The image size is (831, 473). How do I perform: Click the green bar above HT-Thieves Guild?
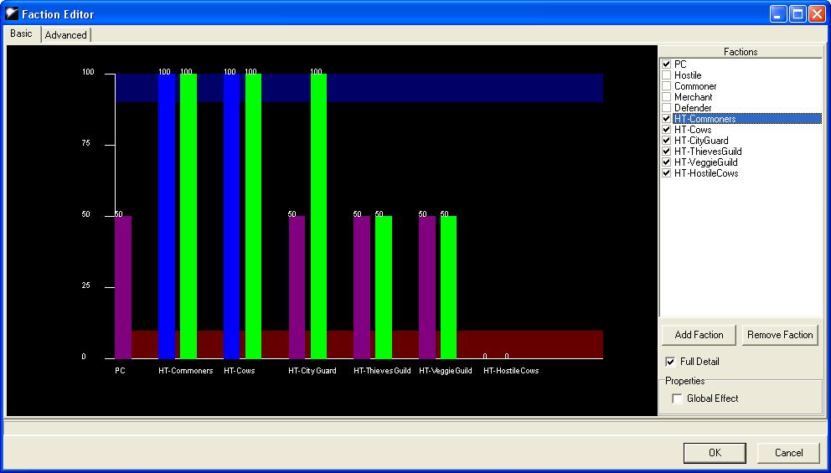384,287
